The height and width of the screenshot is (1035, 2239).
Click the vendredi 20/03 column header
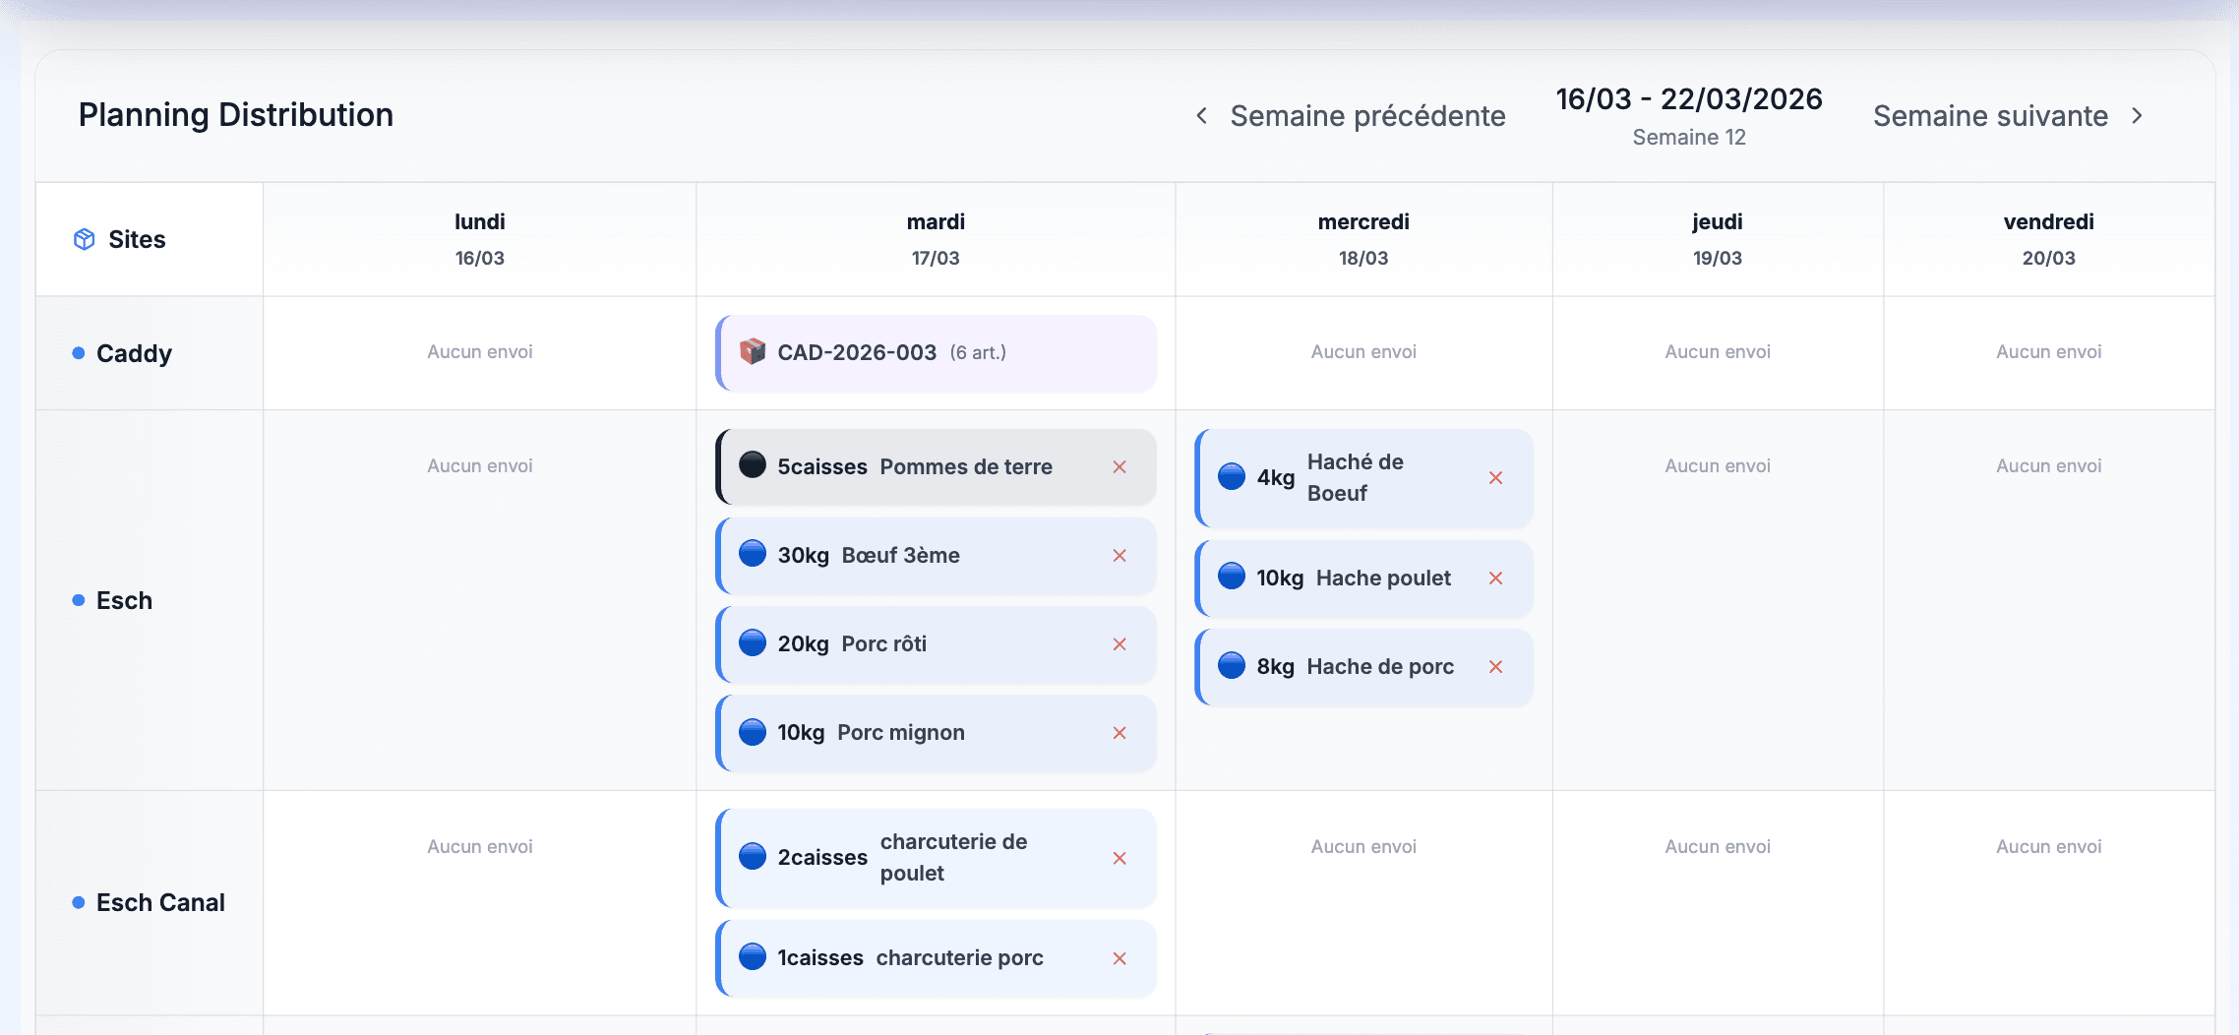click(2049, 239)
